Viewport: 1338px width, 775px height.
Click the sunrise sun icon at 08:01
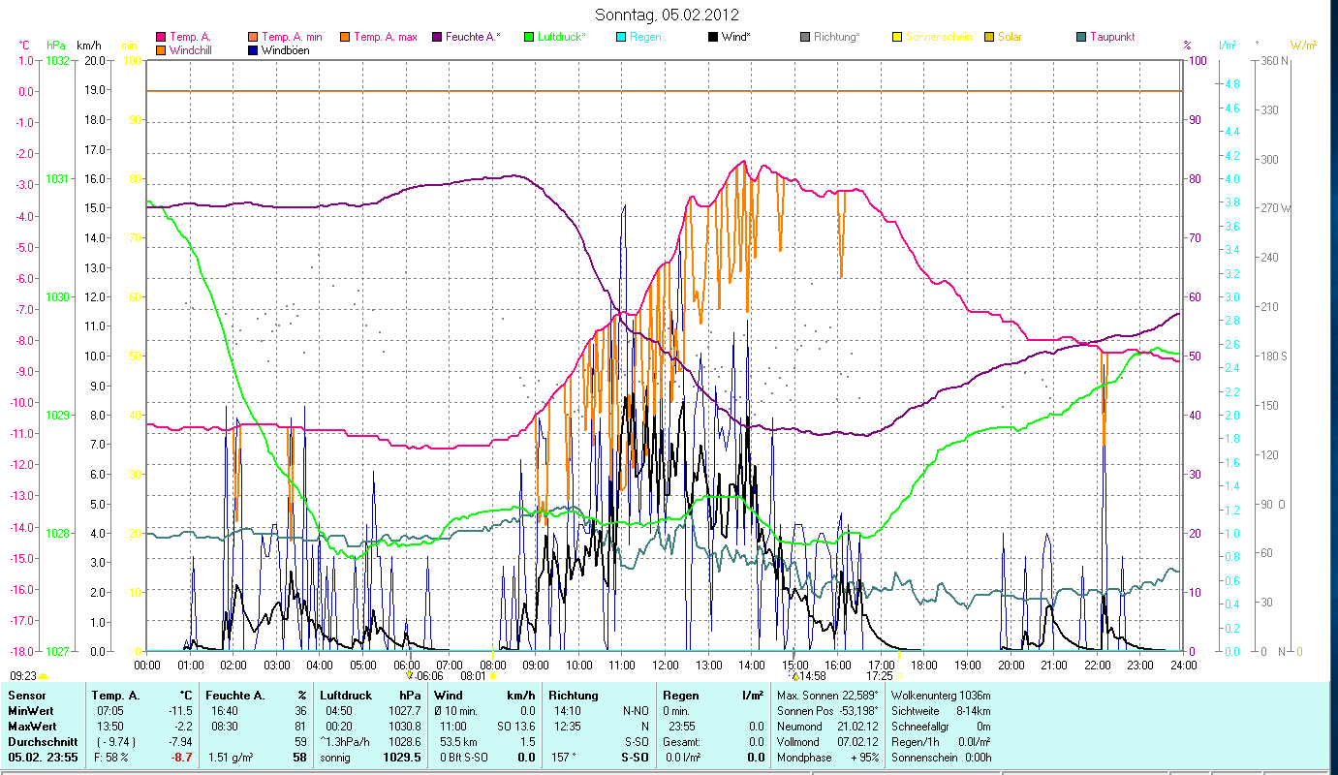click(x=492, y=676)
